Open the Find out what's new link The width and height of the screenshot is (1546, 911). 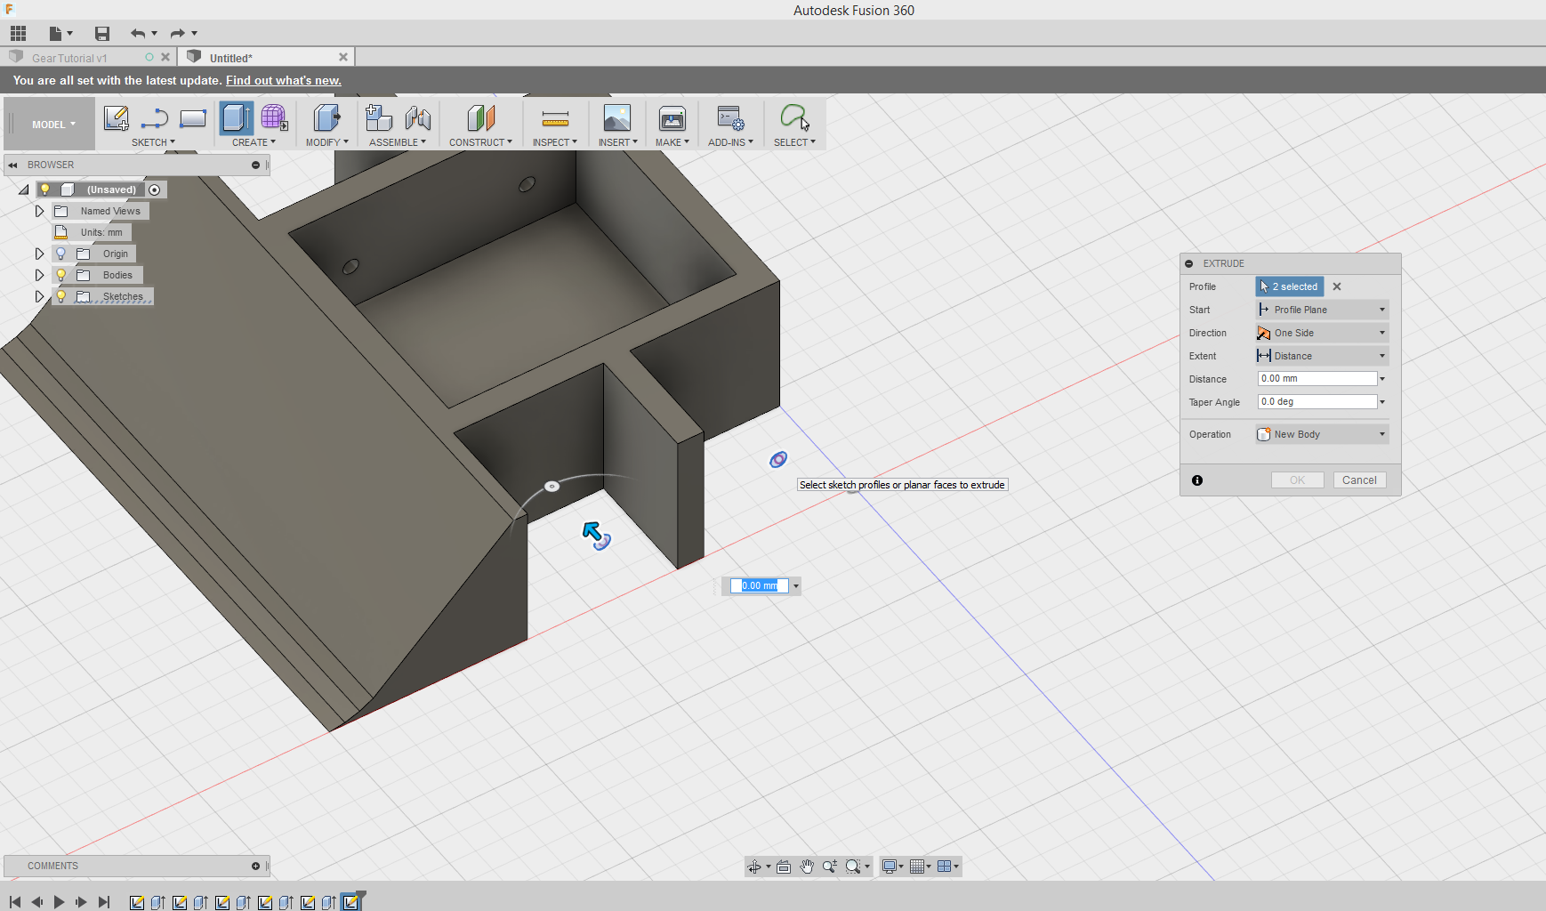tap(283, 80)
